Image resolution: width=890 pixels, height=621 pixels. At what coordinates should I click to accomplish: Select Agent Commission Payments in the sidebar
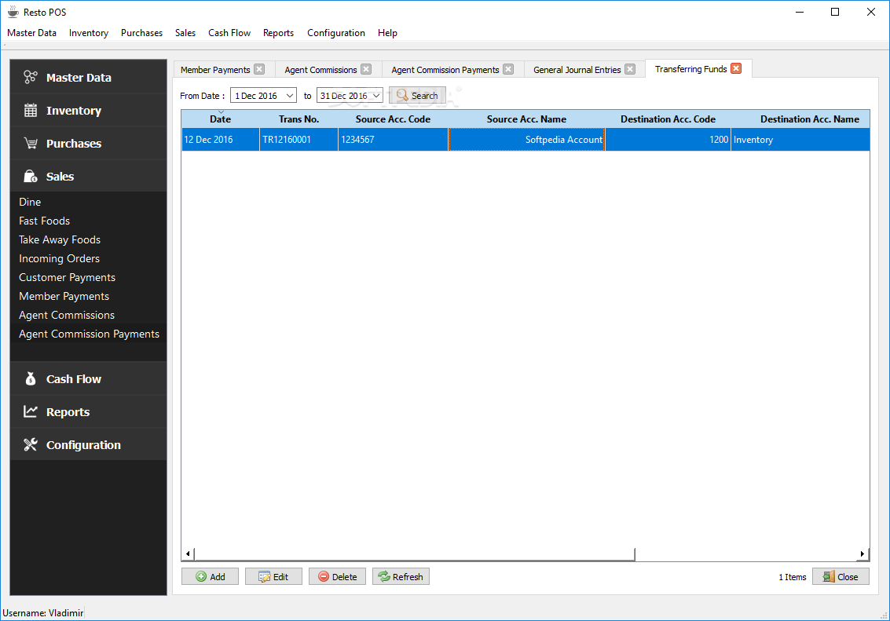coord(88,334)
